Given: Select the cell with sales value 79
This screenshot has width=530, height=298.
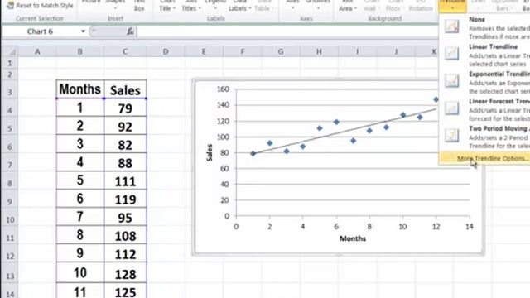Looking at the screenshot, I should click(125, 108).
